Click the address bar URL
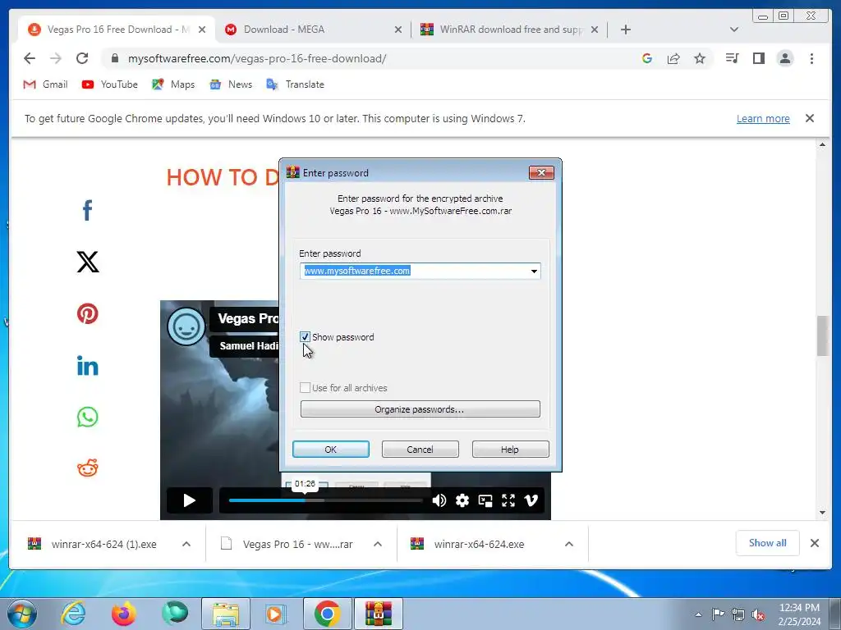841x630 pixels. (x=257, y=58)
